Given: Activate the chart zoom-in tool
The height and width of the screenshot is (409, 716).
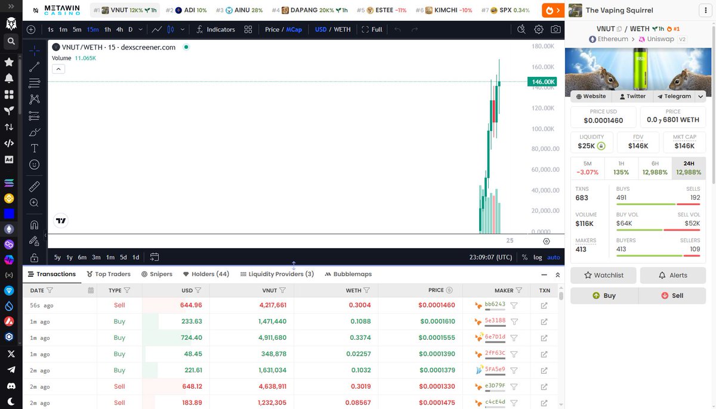Looking at the screenshot, I should [35, 203].
